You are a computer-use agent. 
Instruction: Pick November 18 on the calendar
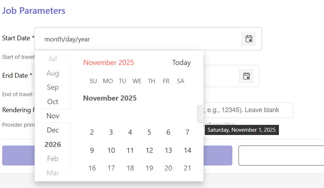click(x=130, y=168)
